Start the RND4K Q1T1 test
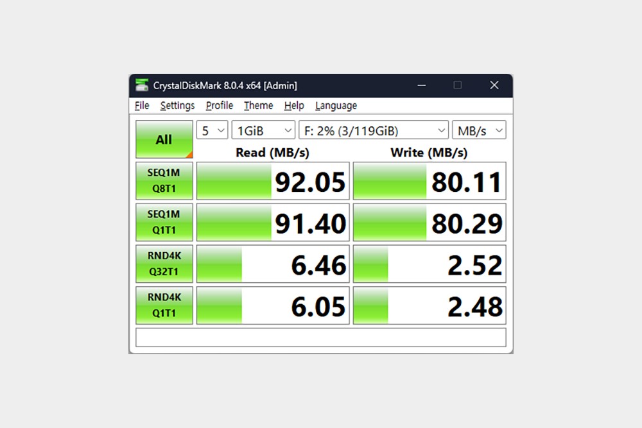This screenshot has width=642, height=428. coord(164,305)
